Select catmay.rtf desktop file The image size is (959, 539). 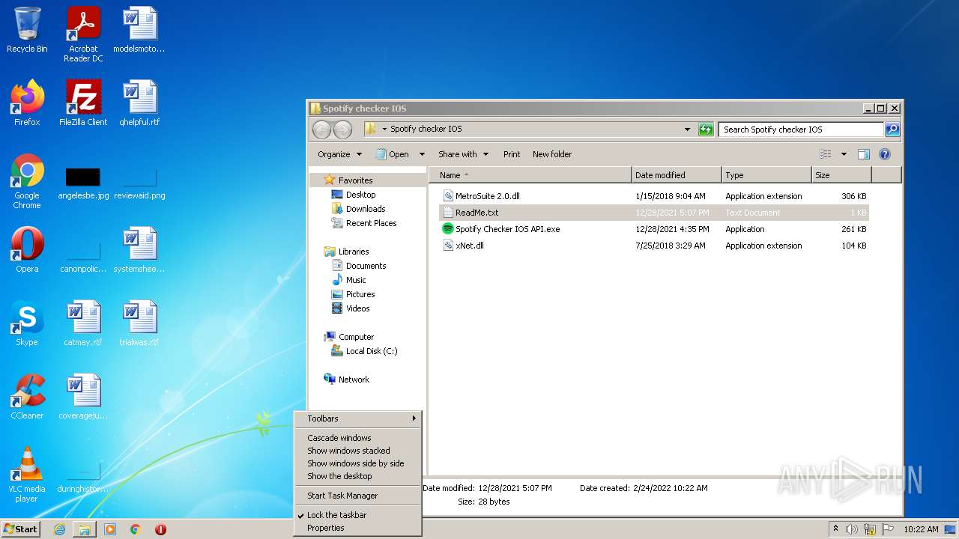point(83,323)
